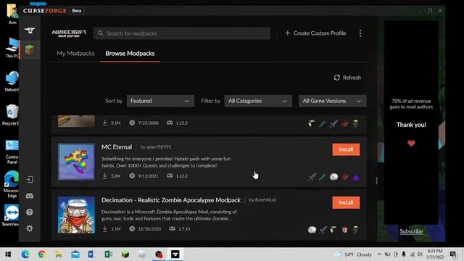Install the MC Eternal modpack

click(x=346, y=149)
